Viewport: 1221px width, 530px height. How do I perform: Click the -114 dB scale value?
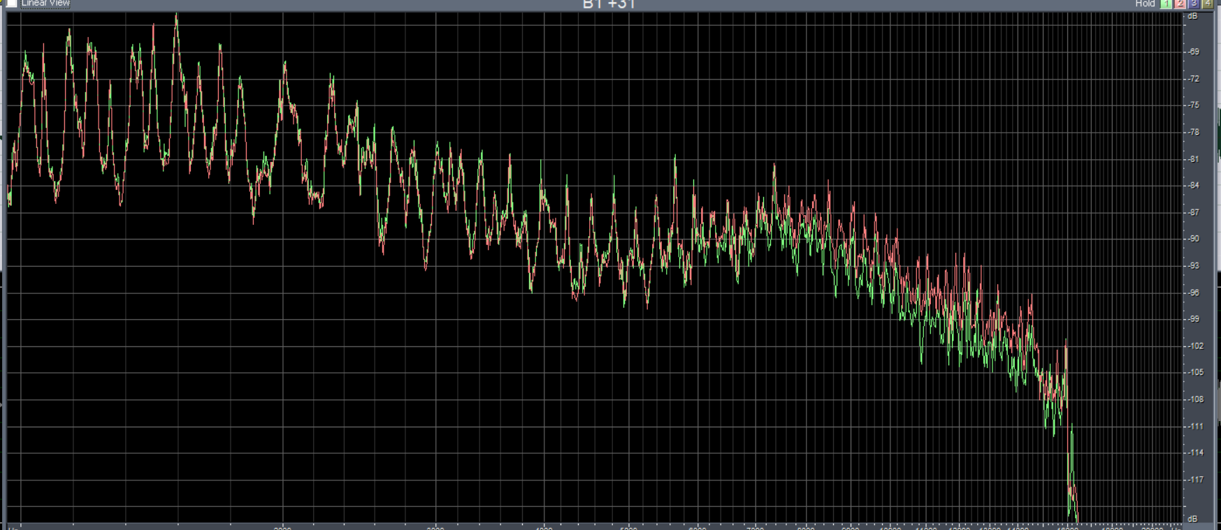coord(1195,452)
